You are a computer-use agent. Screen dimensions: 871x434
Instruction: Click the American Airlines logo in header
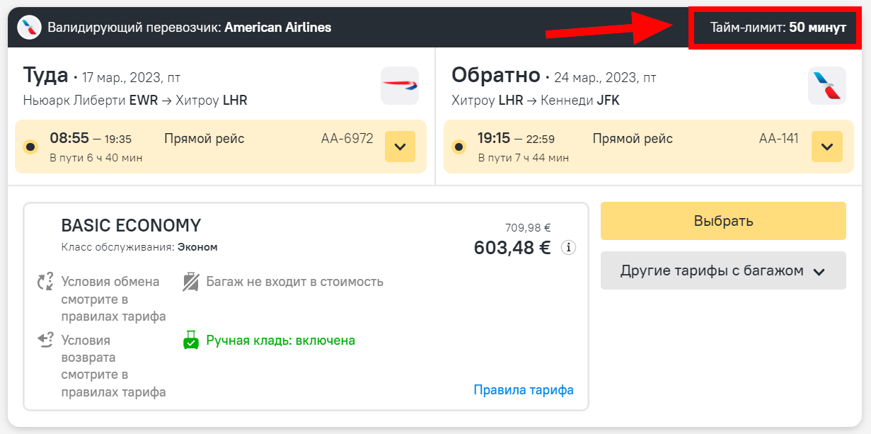29,28
